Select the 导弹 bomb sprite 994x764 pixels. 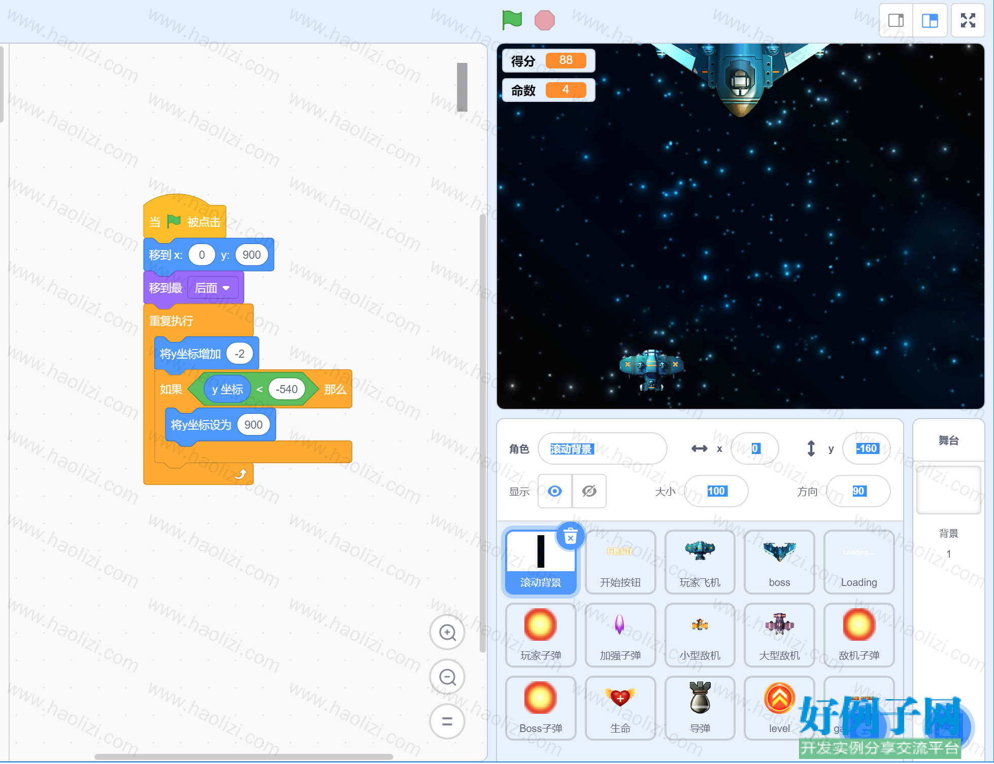coord(700,708)
